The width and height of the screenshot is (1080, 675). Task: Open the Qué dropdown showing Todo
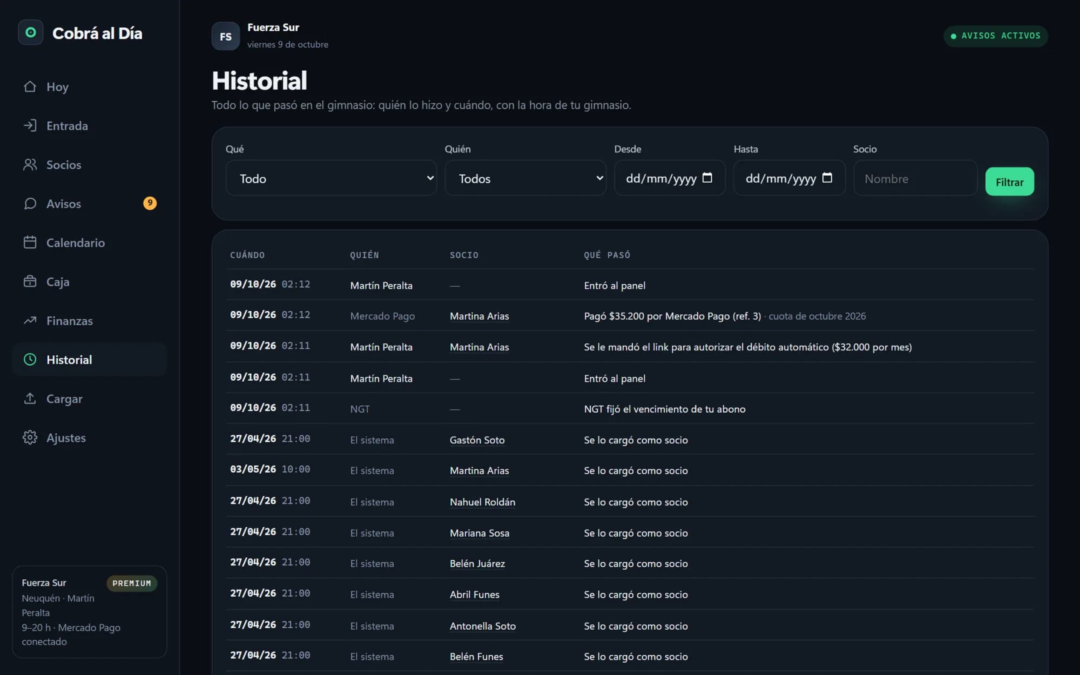click(x=331, y=178)
